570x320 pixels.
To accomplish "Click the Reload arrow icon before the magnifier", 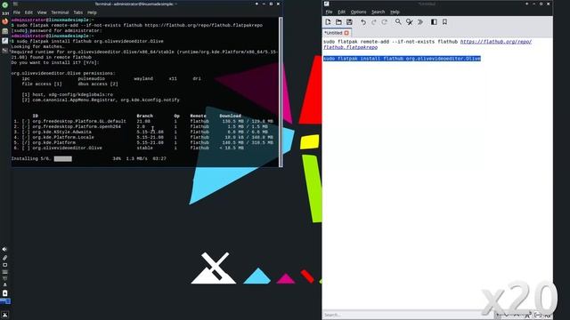I will point(384,22).
